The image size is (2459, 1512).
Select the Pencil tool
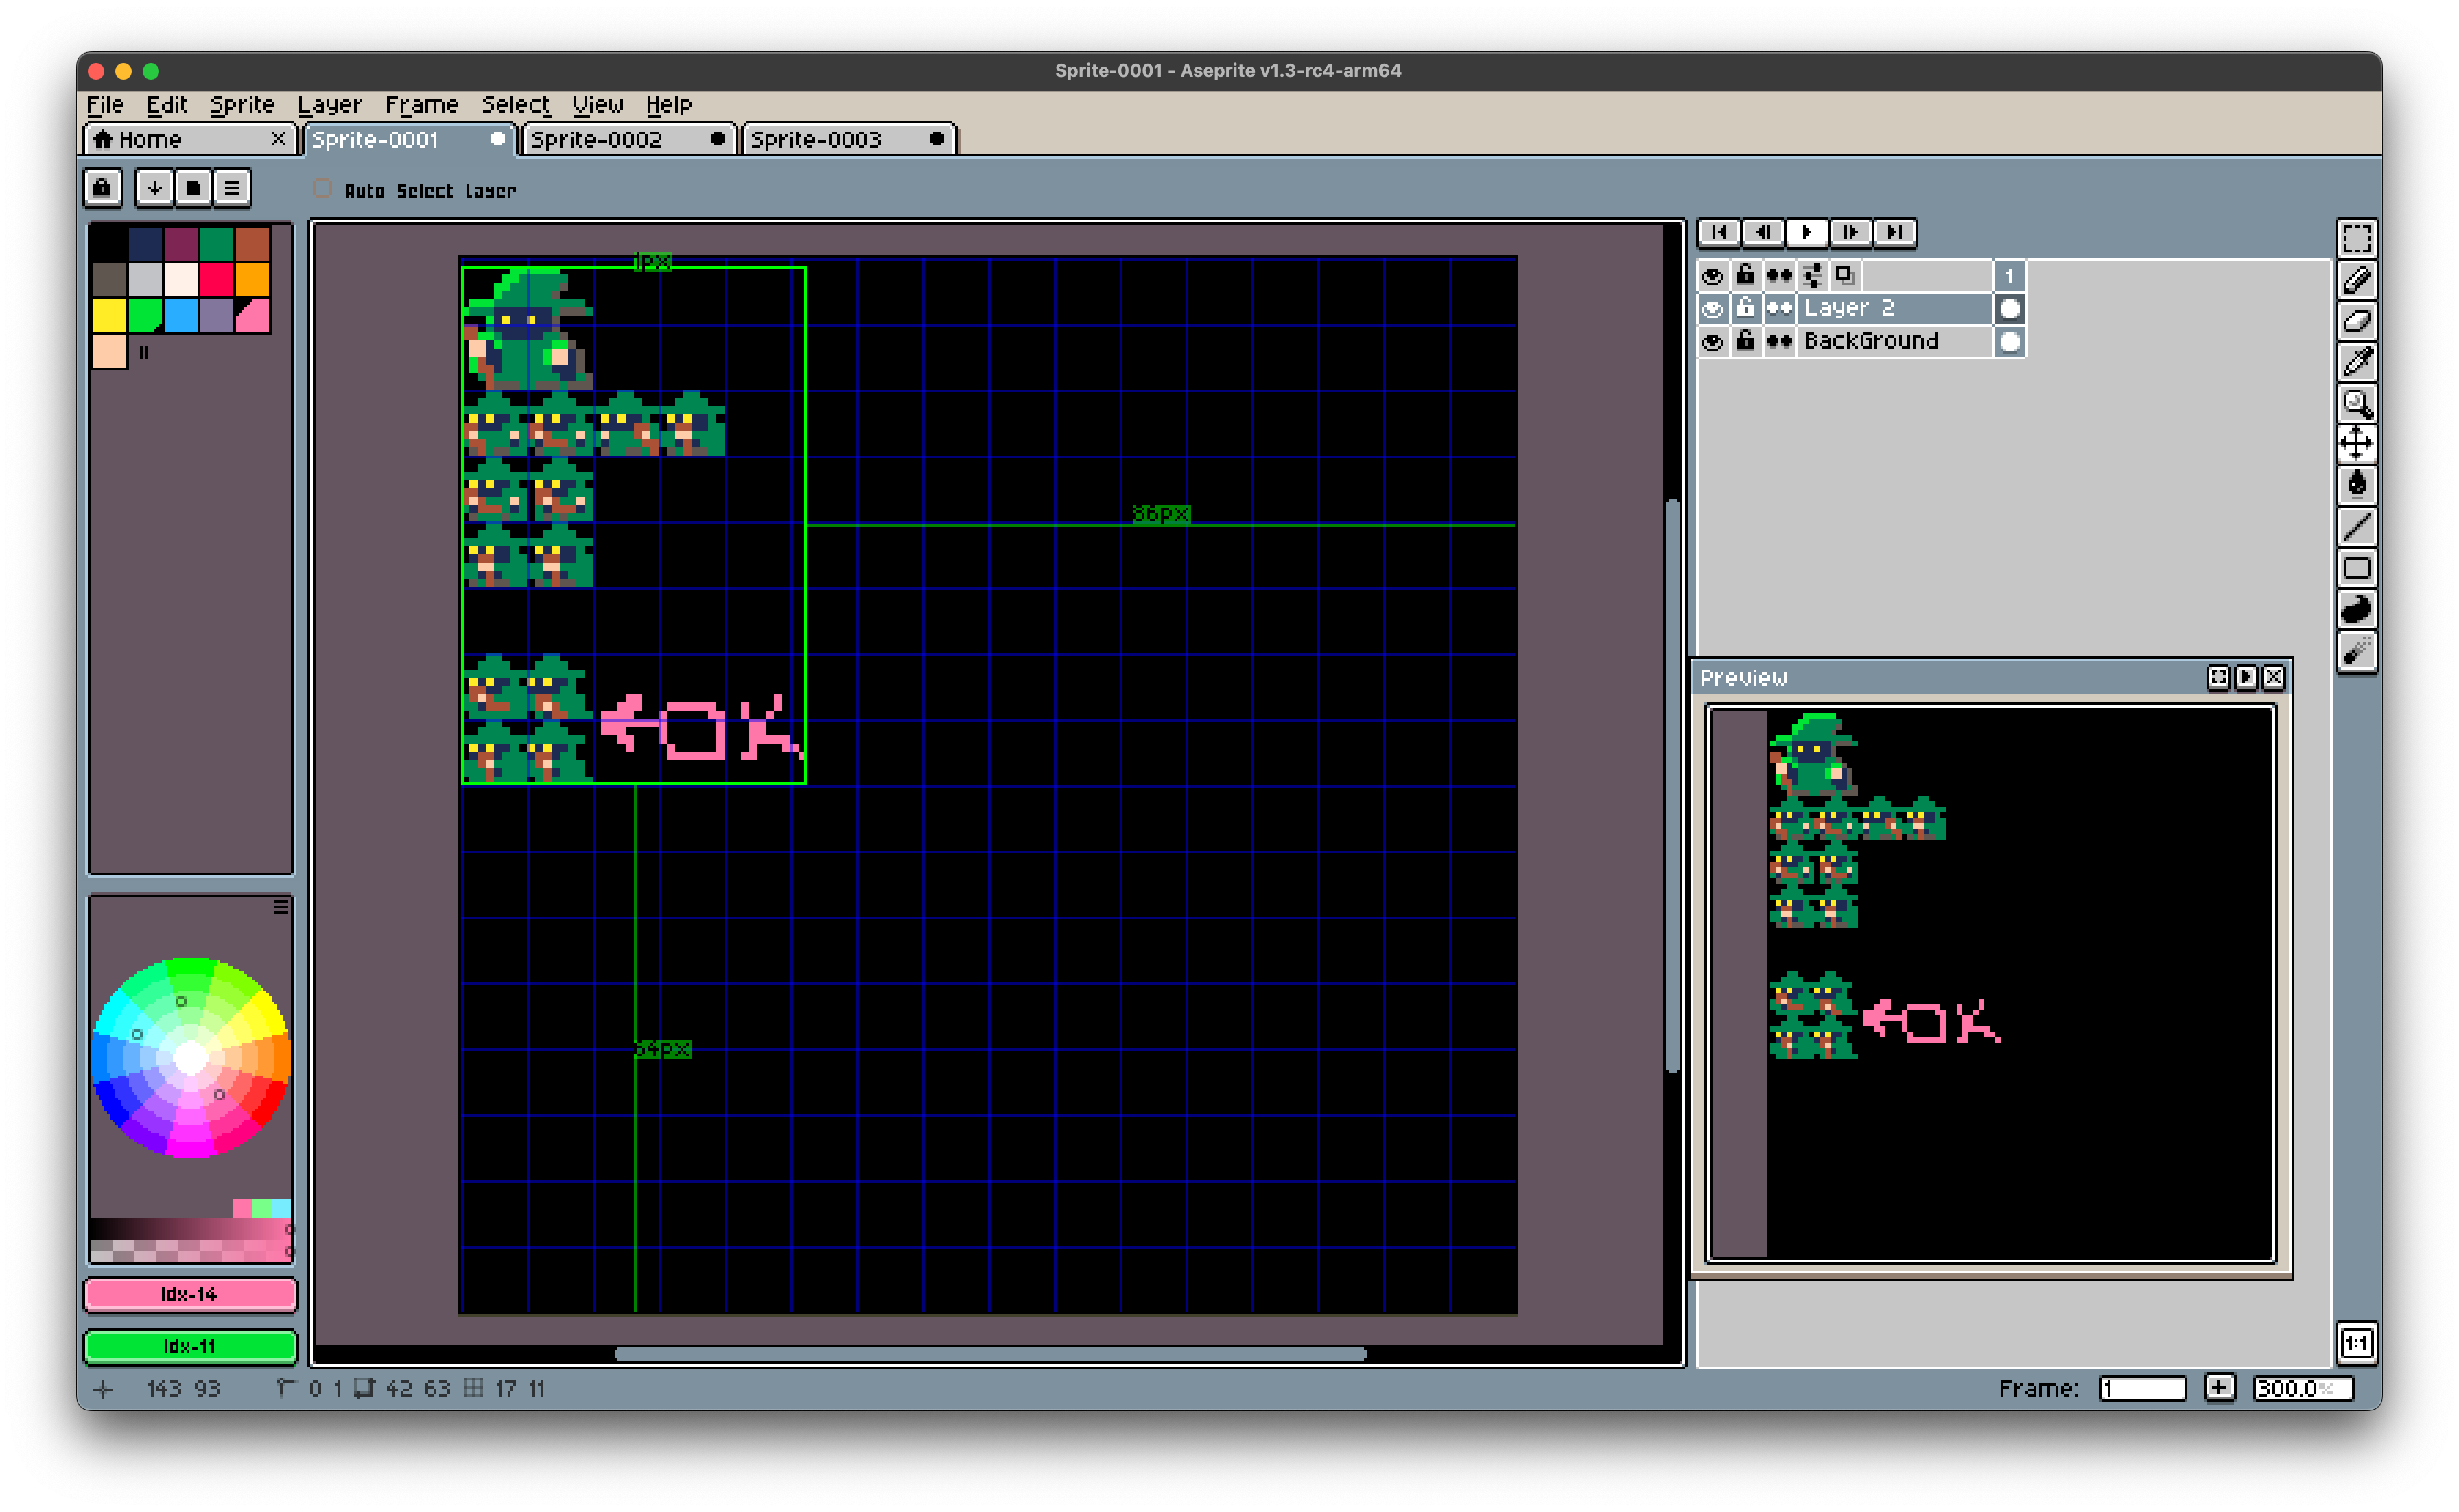click(x=2356, y=281)
